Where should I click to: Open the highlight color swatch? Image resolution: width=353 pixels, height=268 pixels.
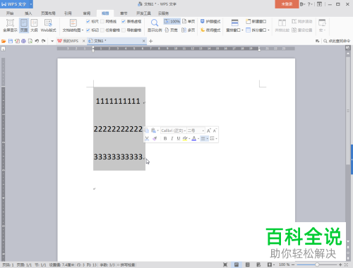tap(185, 138)
